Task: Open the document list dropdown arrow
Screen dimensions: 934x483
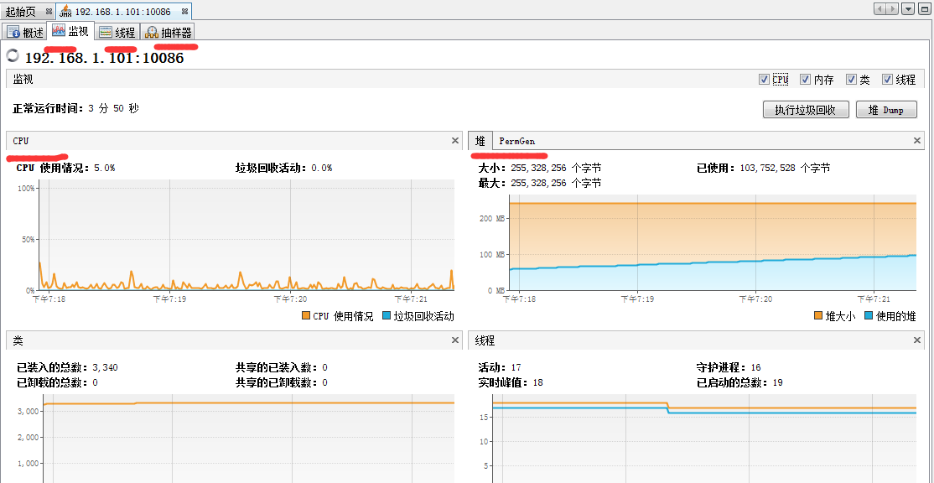Action: tap(908, 9)
